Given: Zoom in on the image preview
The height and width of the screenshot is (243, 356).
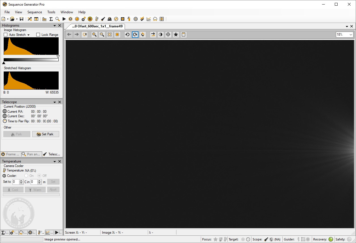Looking at the screenshot, I should click(94, 34).
